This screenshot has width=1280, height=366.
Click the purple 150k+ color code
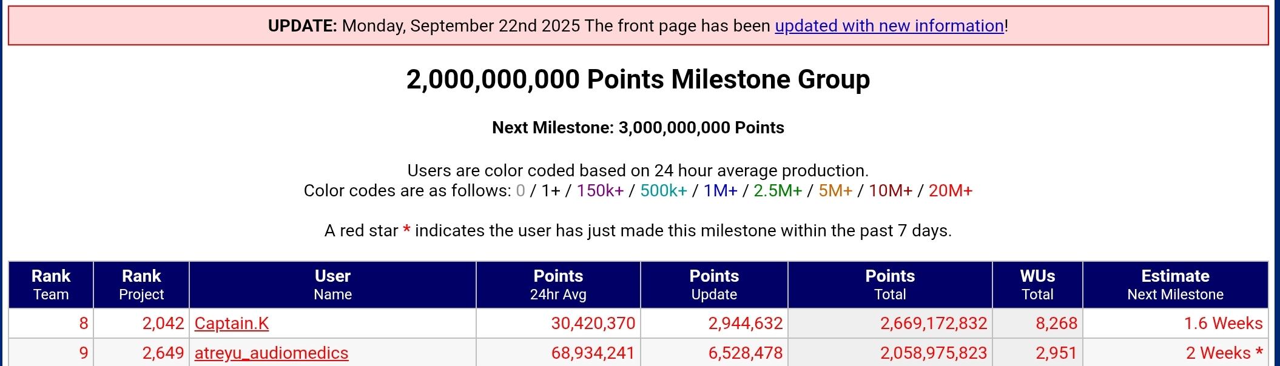600,191
